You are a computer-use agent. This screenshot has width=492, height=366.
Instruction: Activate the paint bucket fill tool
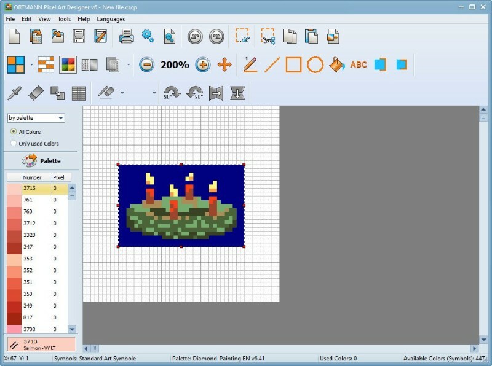(x=336, y=64)
